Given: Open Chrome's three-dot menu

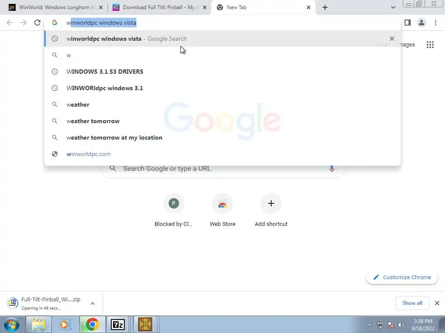Looking at the screenshot, I should (x=435, y=23).
